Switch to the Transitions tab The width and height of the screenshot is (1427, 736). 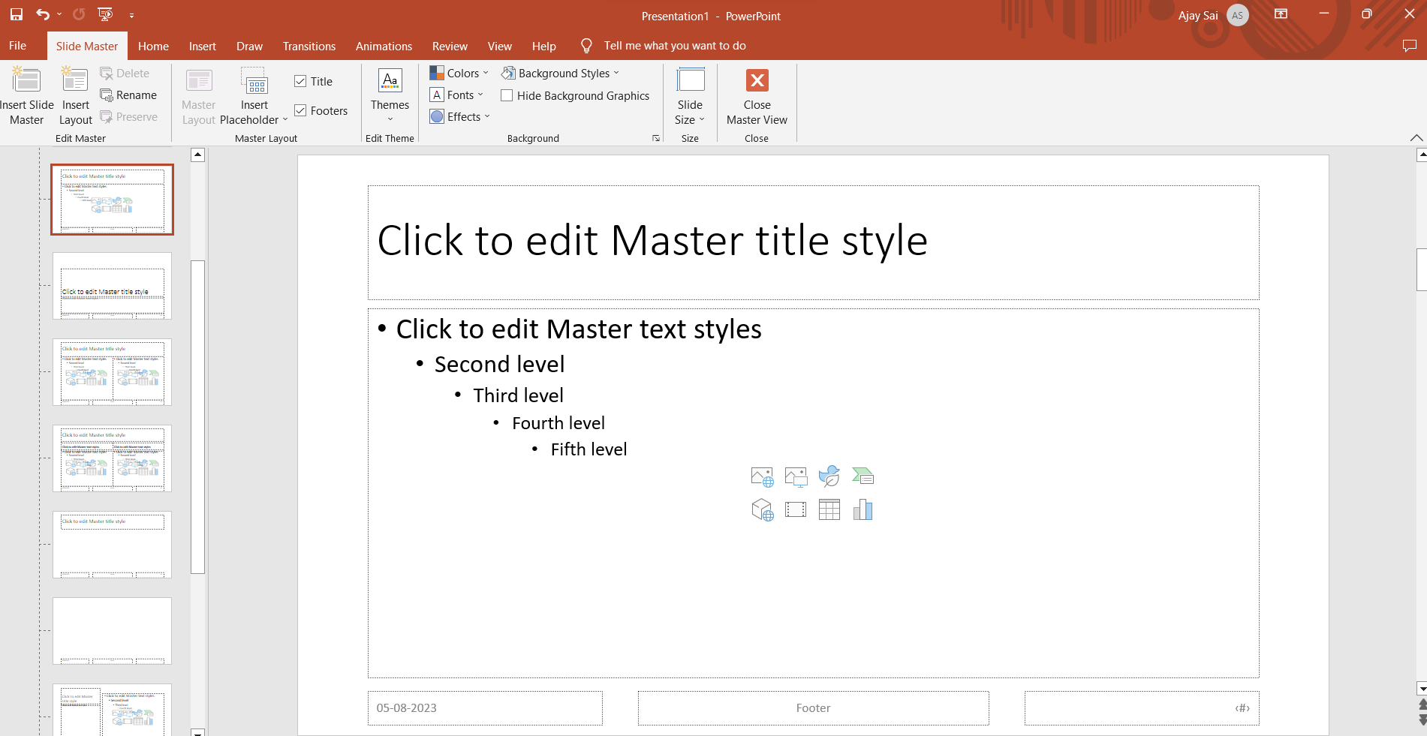pos(309,47)
